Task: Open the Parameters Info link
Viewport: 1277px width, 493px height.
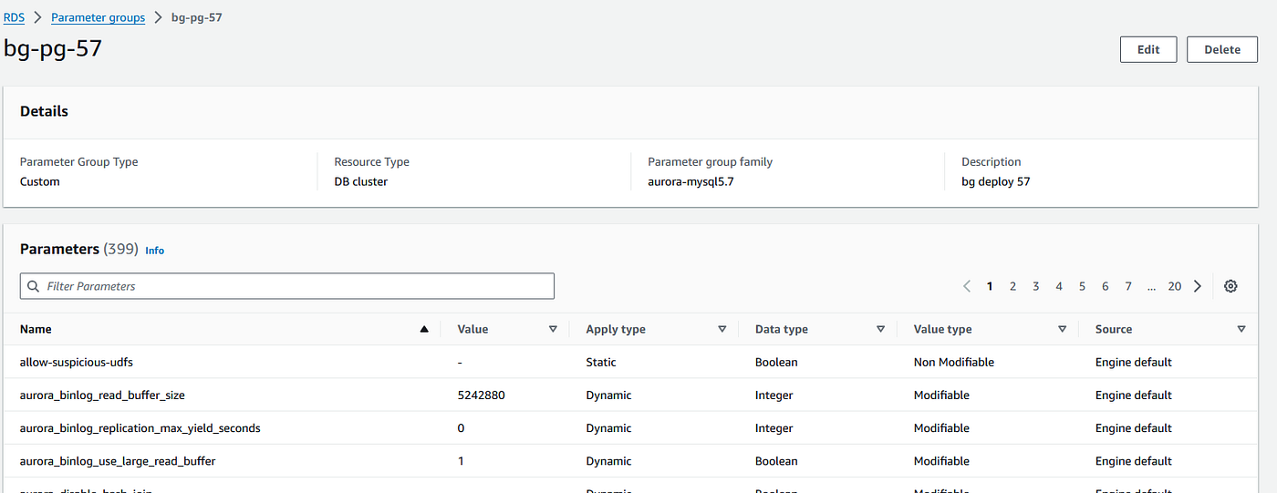Action: [155, 251]
